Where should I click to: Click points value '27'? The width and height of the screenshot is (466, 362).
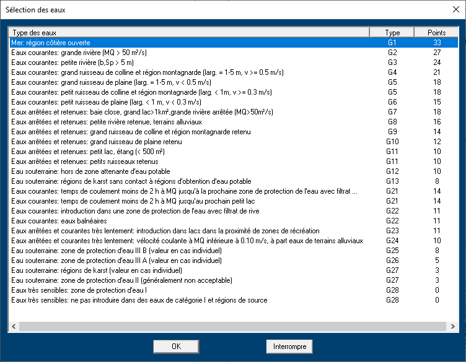[x=437, y=53]
